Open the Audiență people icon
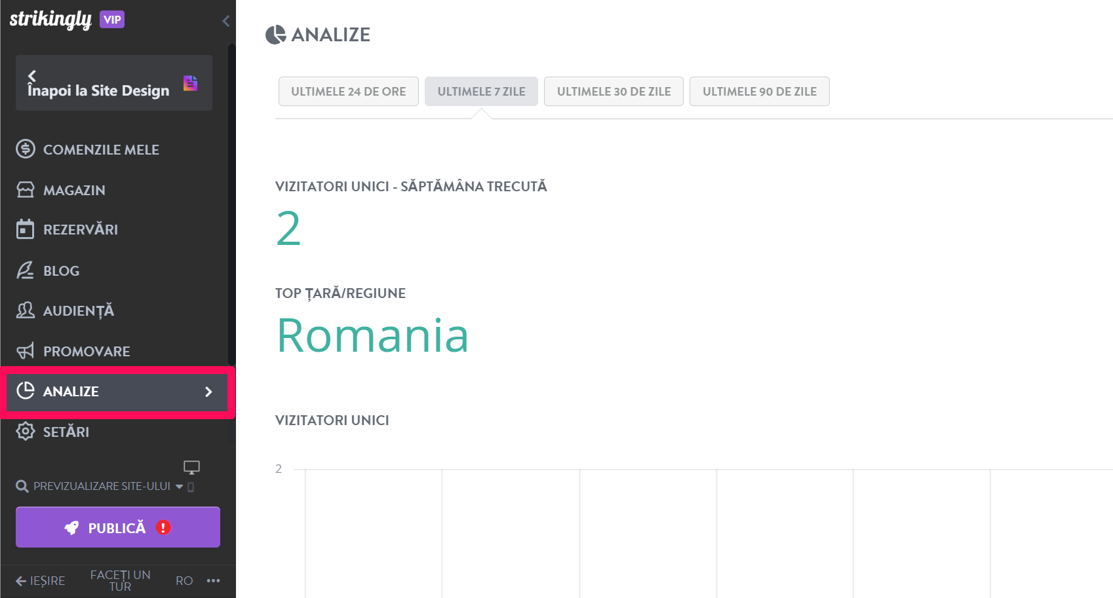 26,310
